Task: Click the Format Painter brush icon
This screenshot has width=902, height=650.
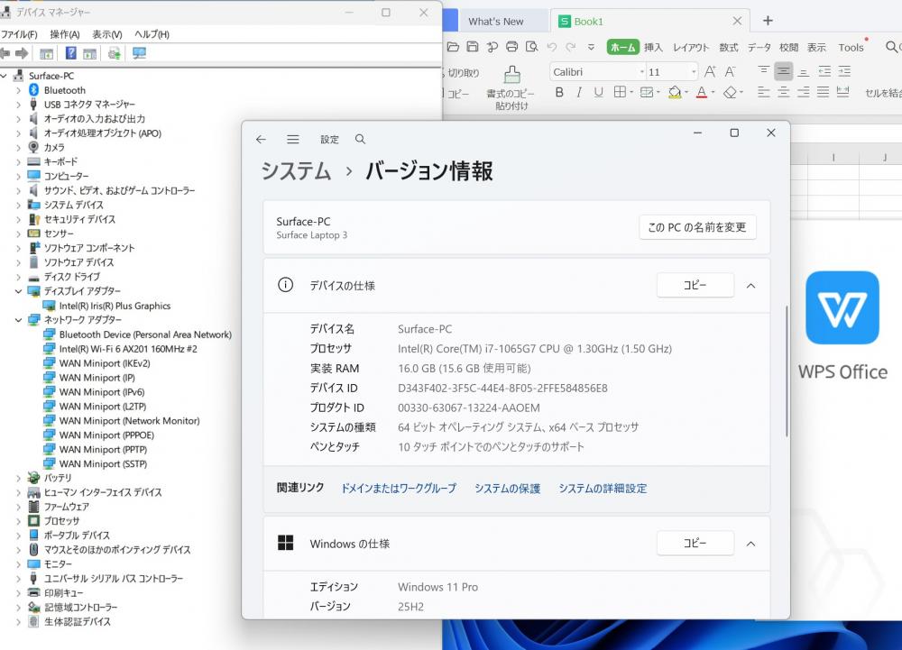Action: pos(511,76)
